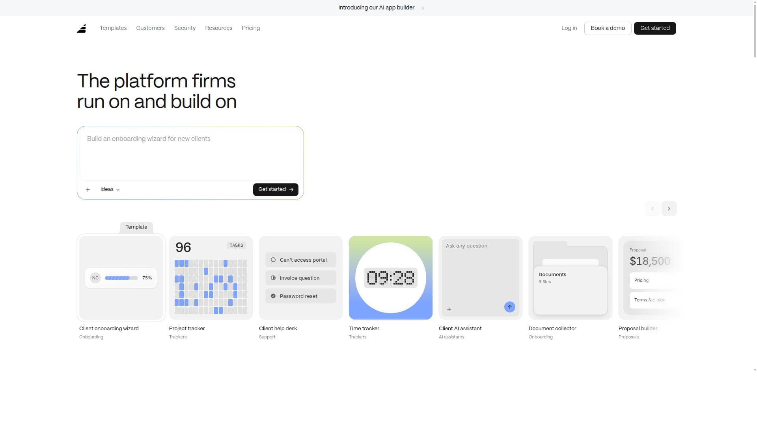Image resolution: width=757 pixels, height=425 pixels.
Task: Click the previous carousel arrow button
Action: (x=653, y=209)
